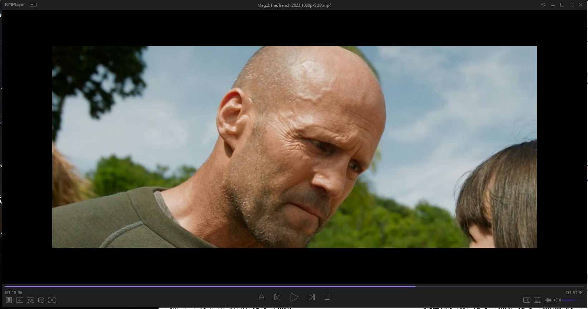Enable VR headset mode
The image size is (588, 309).
tap(30, 300)
